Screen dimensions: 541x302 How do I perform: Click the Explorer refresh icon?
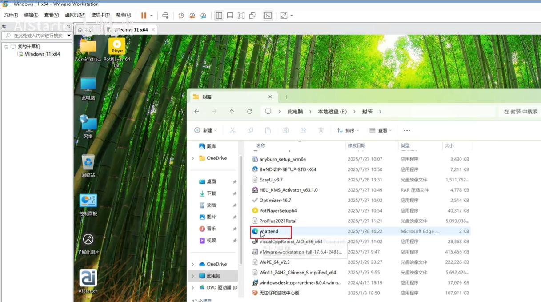[249, 112]
